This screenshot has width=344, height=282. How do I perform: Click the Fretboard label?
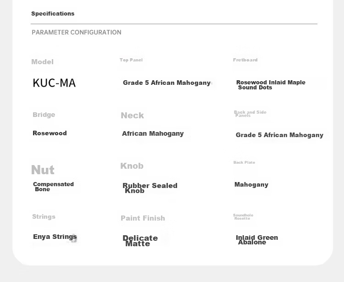(x=245, y=60)
